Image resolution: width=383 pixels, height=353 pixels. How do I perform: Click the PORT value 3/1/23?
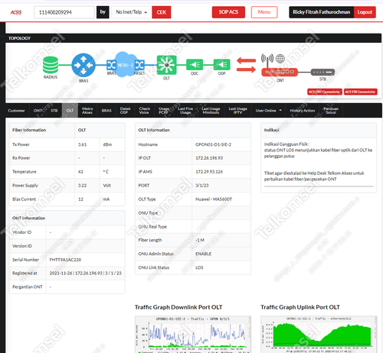coord(202,186)
